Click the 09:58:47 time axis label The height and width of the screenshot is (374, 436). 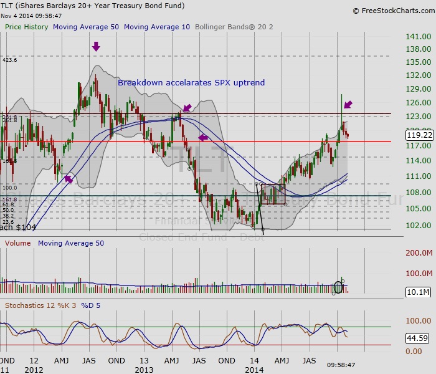341,365
